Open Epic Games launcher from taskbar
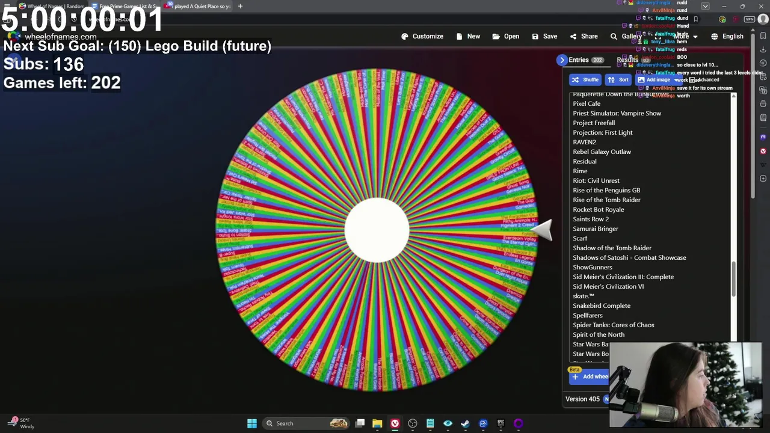The height and width of the screenshot is (433, 770). pos(500,423)
